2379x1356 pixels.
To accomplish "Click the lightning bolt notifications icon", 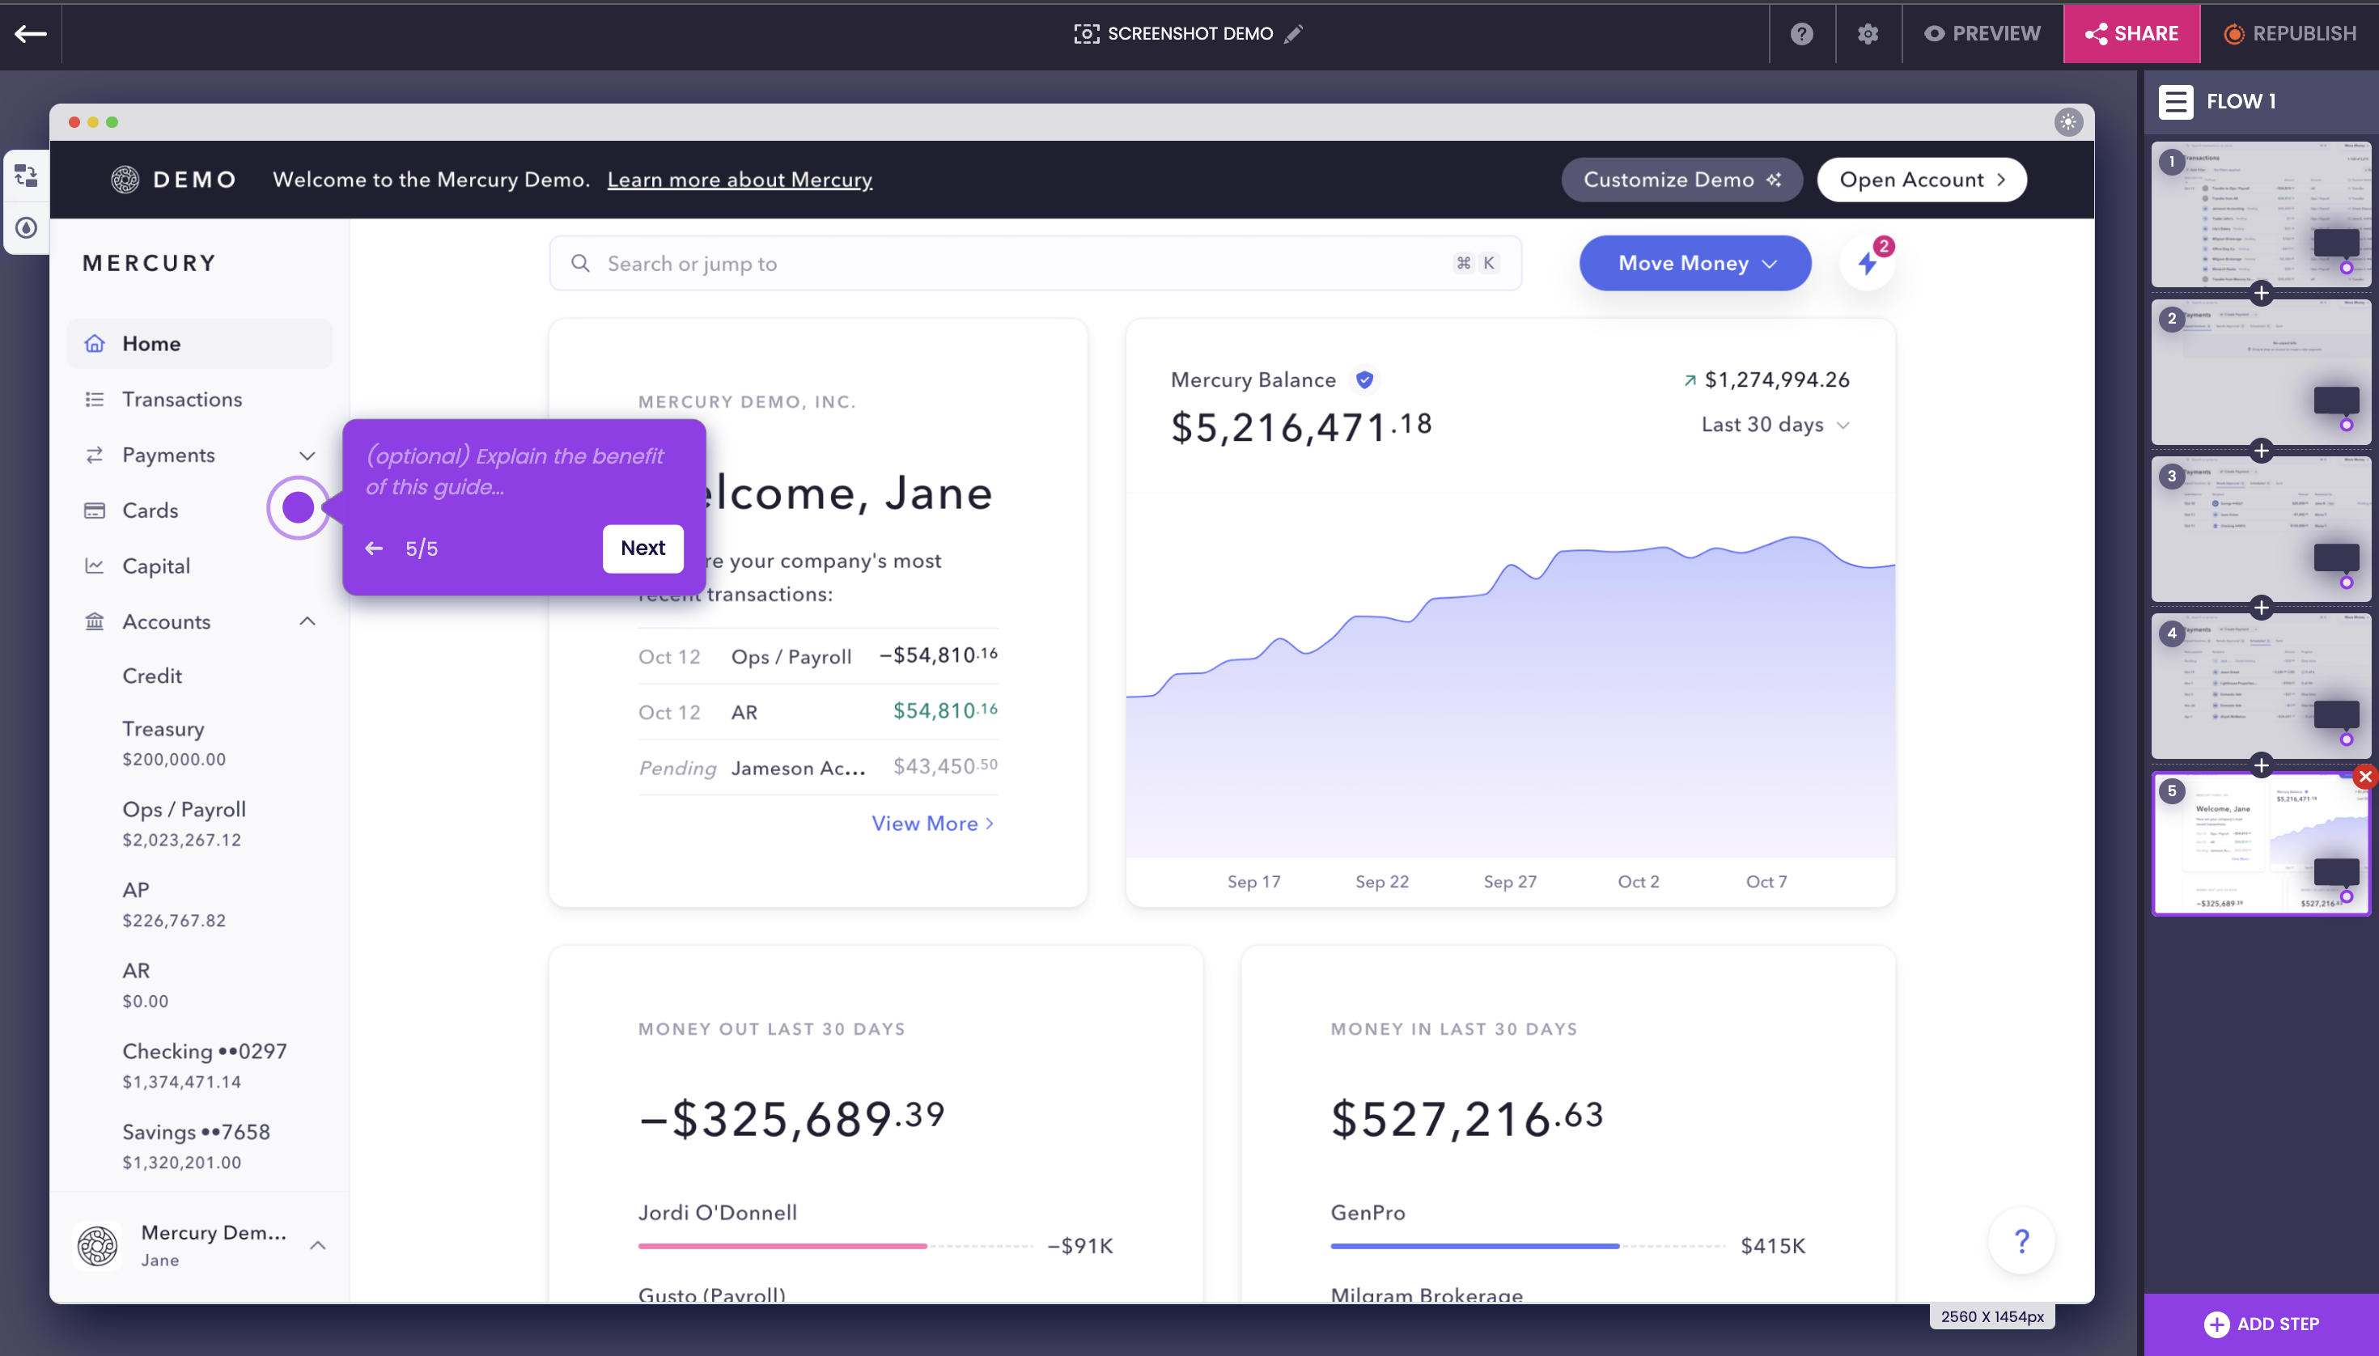I will 1867,264.
